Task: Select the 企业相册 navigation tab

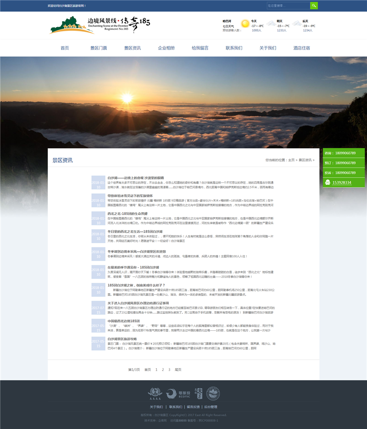Action: tap(166, 48)
